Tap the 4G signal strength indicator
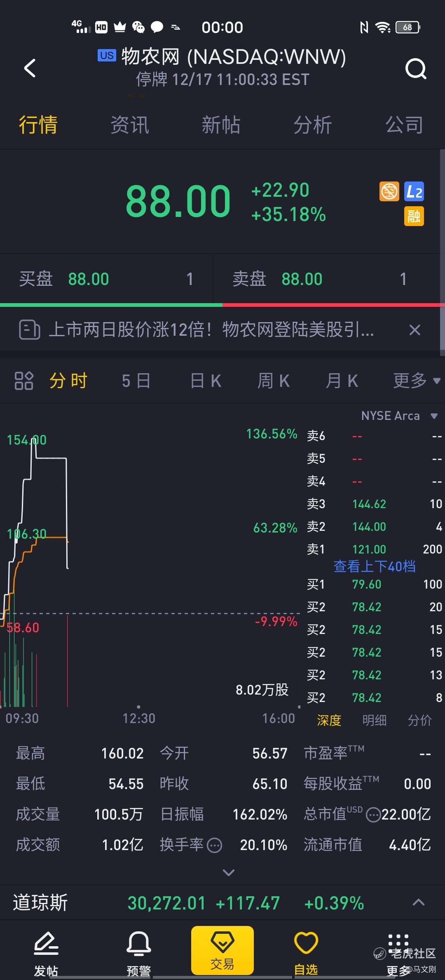The height and width of the screenshot is (980, 445). (81, 26)
